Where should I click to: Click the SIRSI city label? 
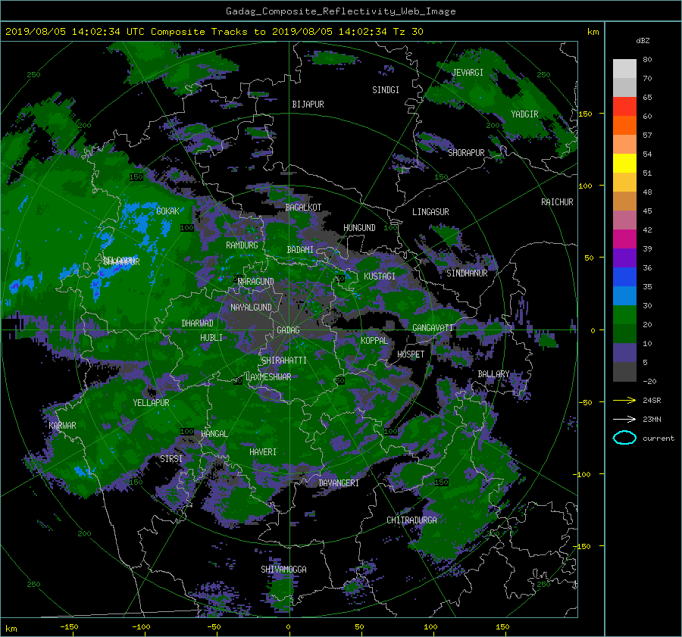[x=171, y=459]
